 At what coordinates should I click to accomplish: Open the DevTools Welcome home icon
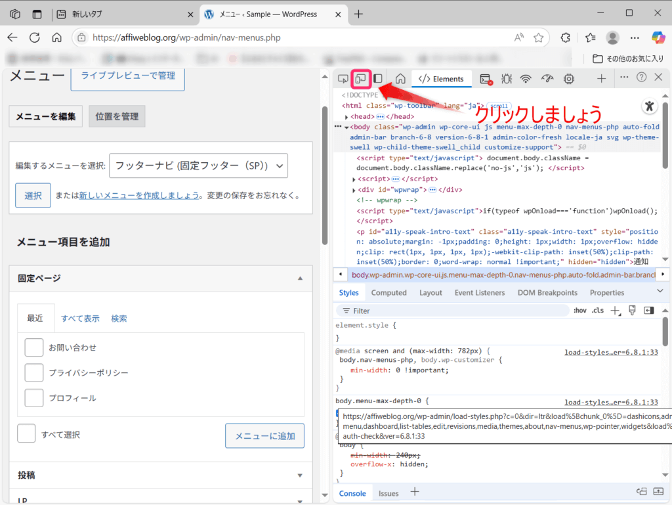coord(400,79)
